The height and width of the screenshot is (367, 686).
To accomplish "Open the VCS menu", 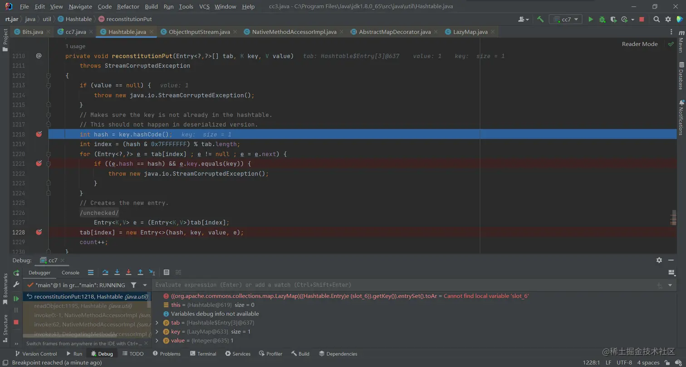I will pos(204,7).
